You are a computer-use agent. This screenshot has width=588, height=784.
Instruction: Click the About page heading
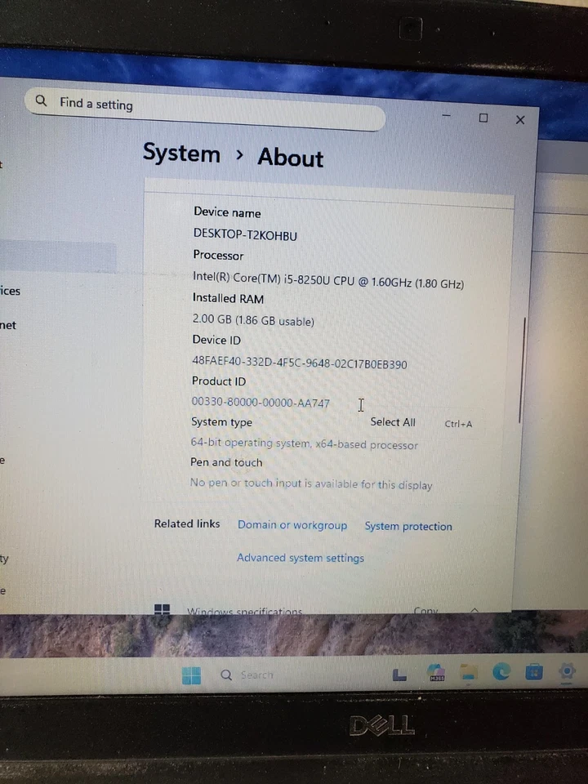(291, 157)
